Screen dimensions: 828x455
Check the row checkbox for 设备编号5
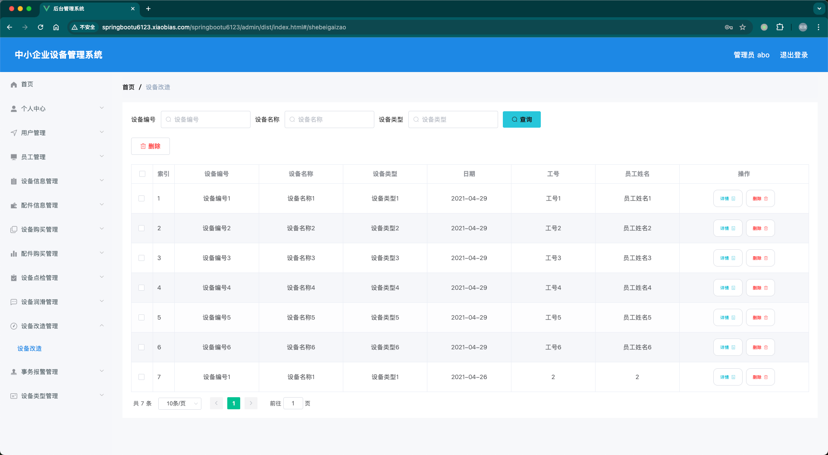(141, 317)
